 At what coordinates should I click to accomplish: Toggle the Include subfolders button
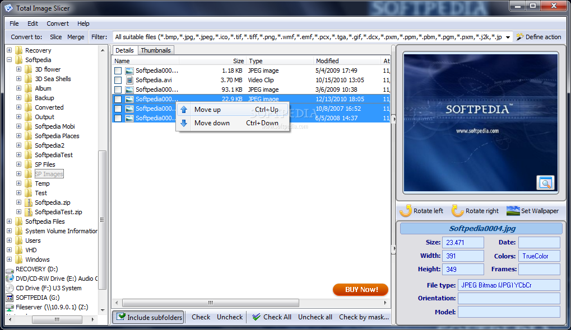(x=148, y=317)
